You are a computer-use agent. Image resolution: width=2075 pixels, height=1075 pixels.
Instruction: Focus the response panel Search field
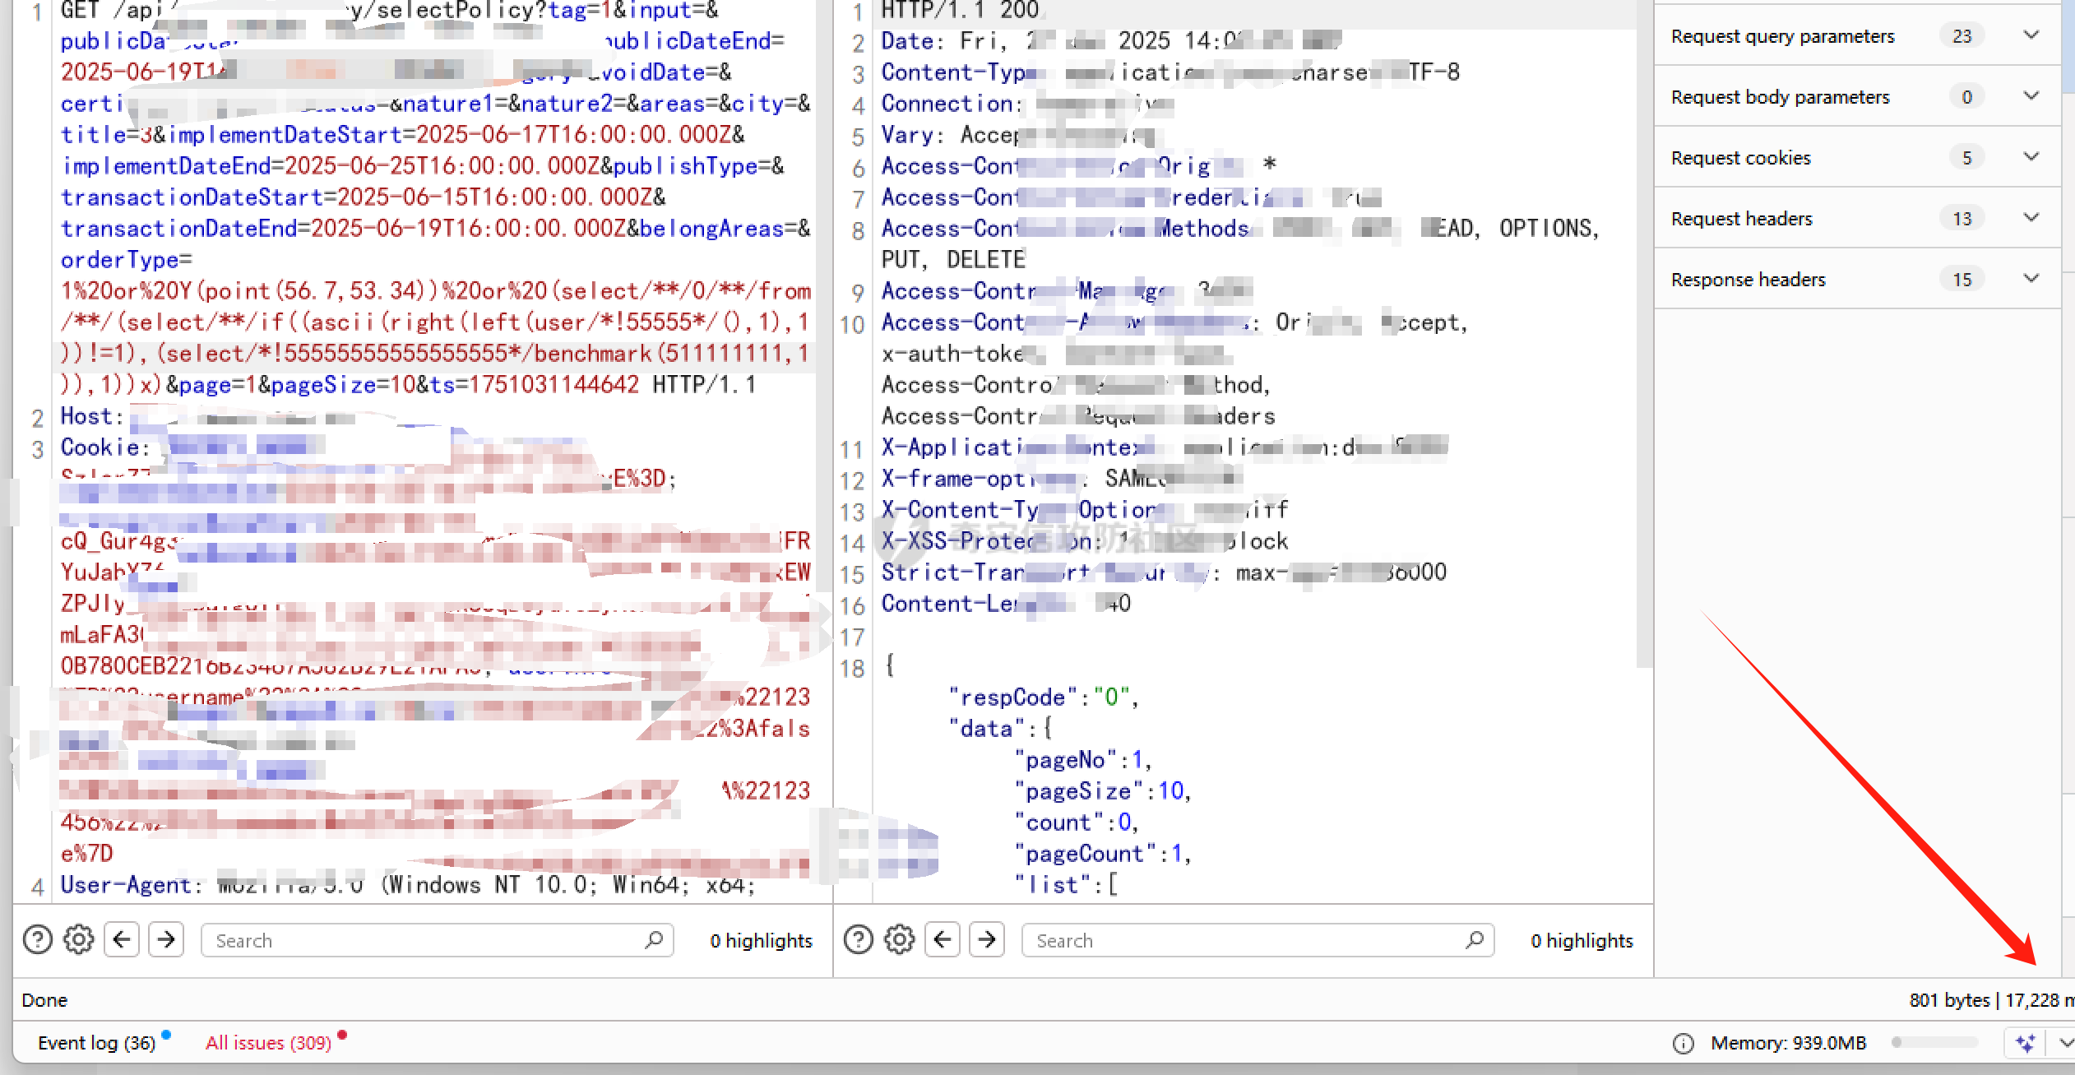(1258, 940)
